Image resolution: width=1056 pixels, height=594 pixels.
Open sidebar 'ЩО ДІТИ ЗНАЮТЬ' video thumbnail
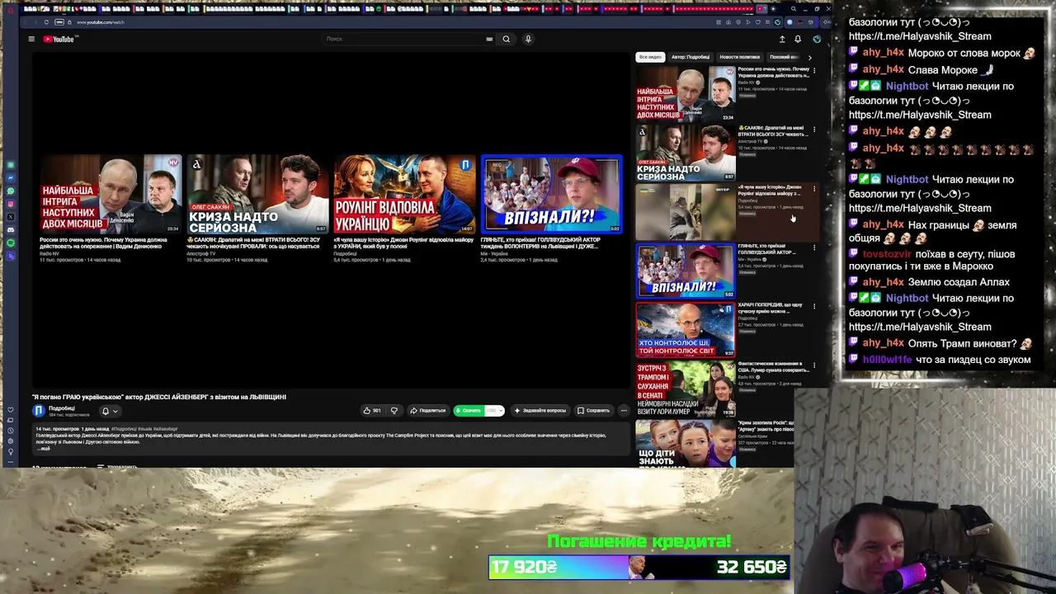(x=685, y=444)
